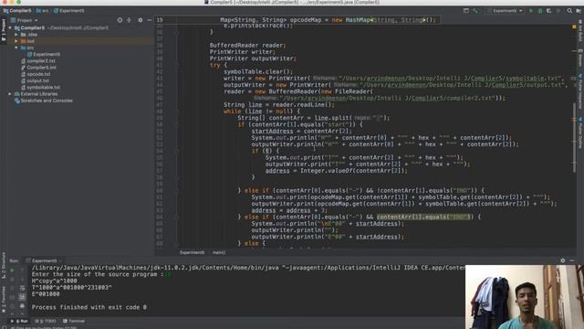
Task: Select the orange out folder row
Action: pos(80,41)
